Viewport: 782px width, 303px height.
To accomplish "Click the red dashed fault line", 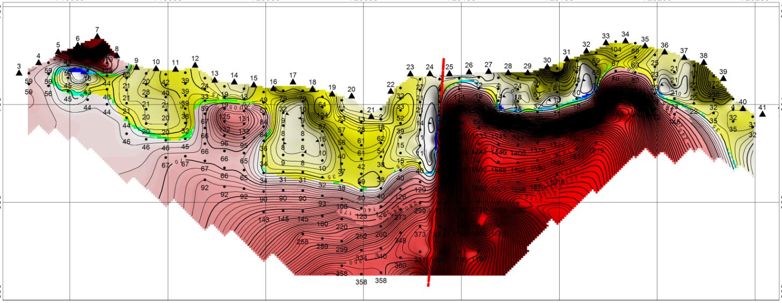I will point(436,172).
